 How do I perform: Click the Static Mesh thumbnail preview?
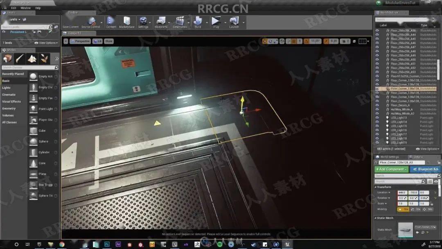pyautogui.click(x=405, y=229)
